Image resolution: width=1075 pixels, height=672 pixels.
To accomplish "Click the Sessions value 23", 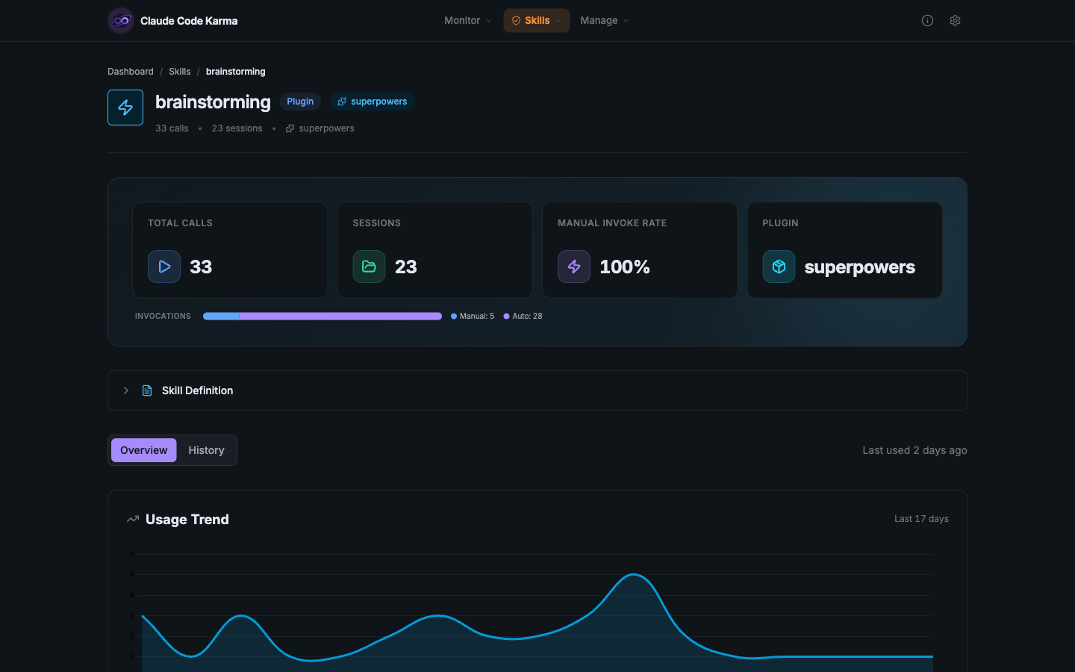I will (x=406, y=267).
